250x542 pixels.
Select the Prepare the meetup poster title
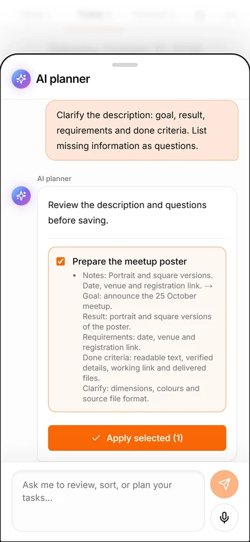129,261
